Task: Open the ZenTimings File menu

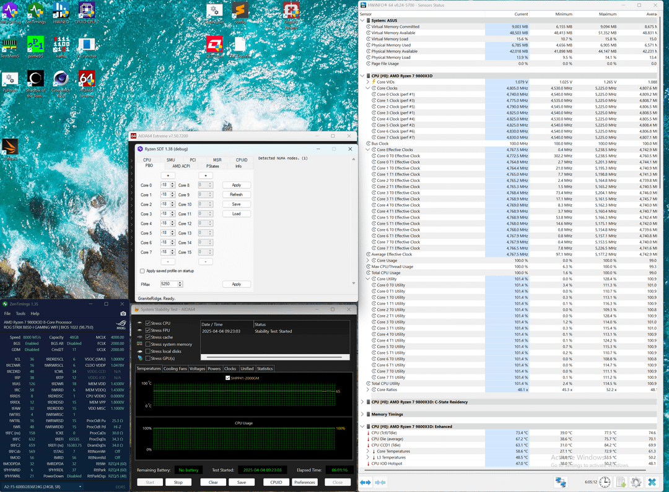Action: click(7, 313)
